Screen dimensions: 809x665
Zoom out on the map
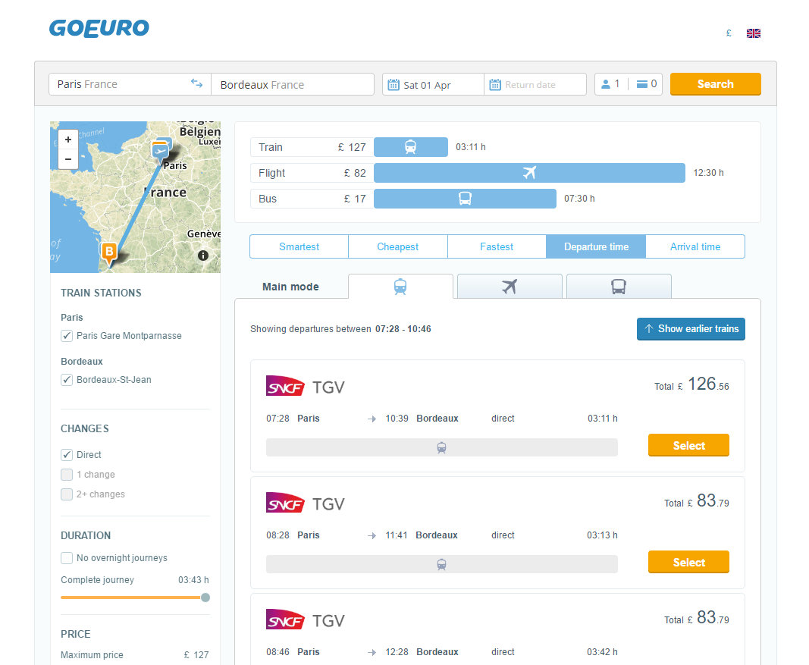pos(68,159)
